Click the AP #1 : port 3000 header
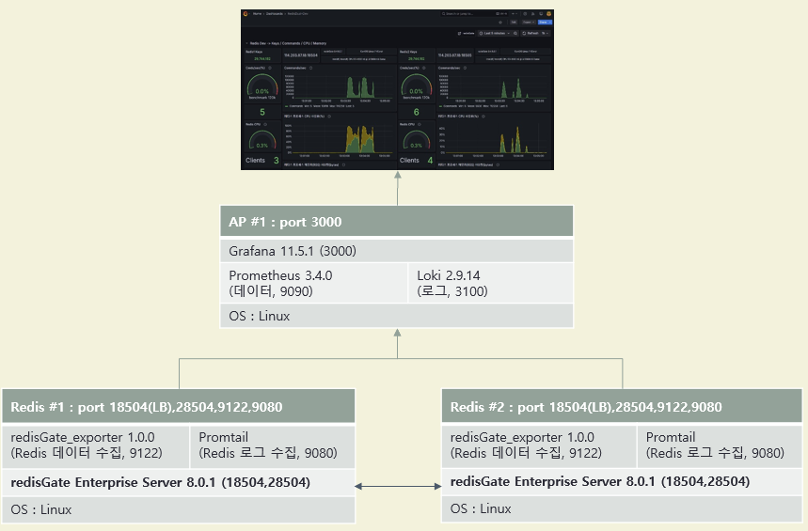 click(x=396, y=223)
